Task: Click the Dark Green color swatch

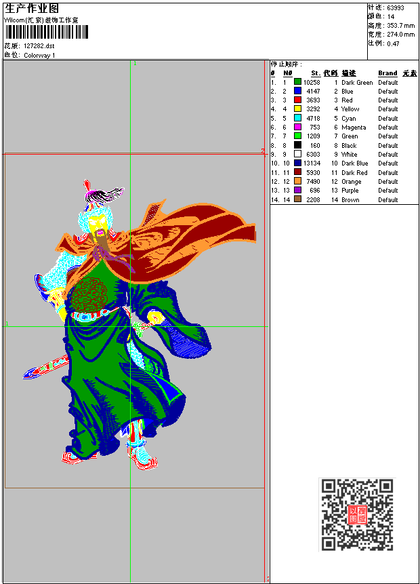Action: 297,81
